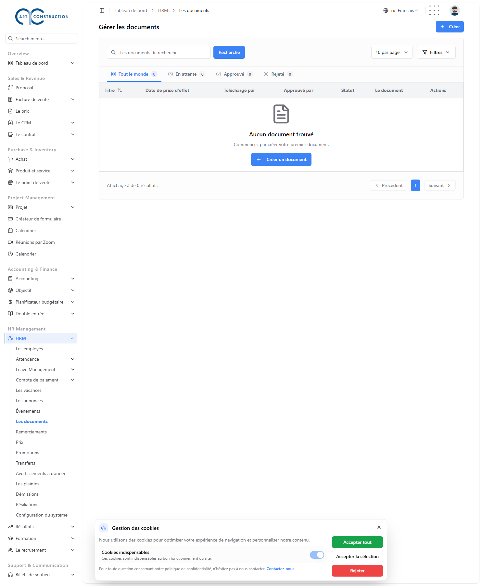This screenshot has height=586, width=482.
Task: Click the Le prix sidebar icon
Action: [10, 111]
